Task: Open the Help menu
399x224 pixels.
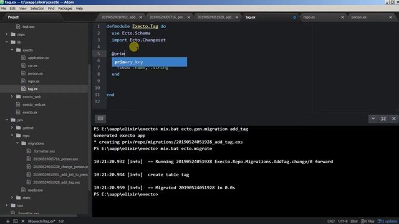Action: click(x=79, y=8)
